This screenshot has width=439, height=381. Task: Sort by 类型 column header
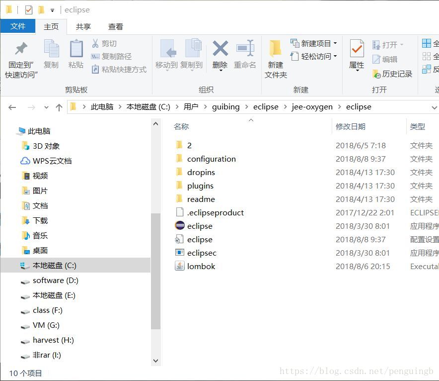click(418, 126)
